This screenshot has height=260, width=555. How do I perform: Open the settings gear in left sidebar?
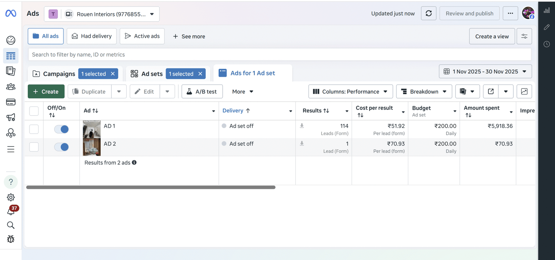11,197
